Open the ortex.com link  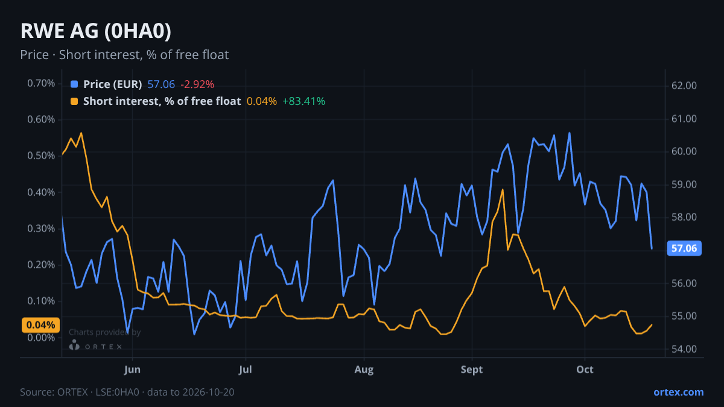click(x=679, y=392)
